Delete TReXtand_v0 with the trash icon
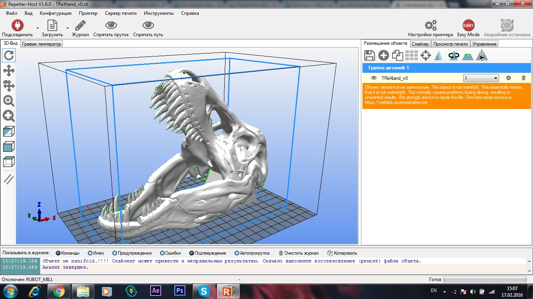Viewport: 533px width, 299px height. [x=524, y=78]
